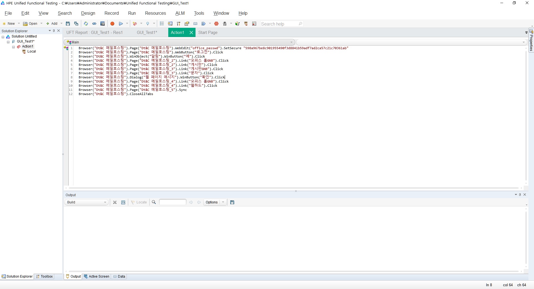The width and height of the screenshot is (534, 289).
Task: Click the Options button in Output pane
Action: [x=212, y=202]
